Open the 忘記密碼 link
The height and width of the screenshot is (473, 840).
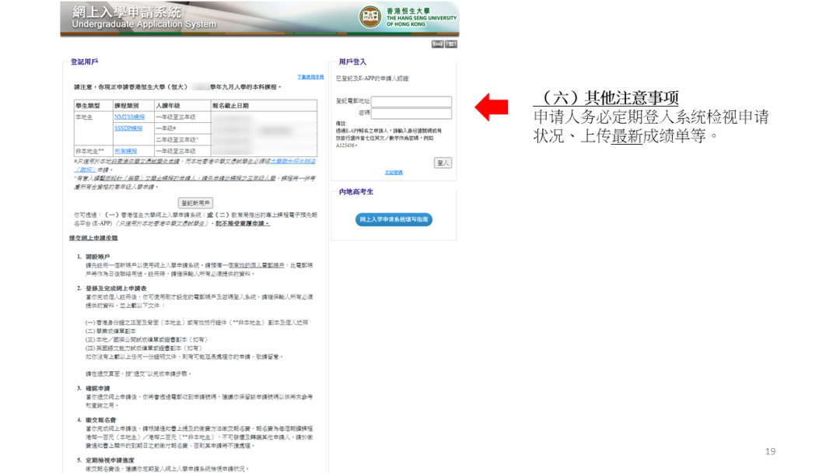click(x=394, y=173)
